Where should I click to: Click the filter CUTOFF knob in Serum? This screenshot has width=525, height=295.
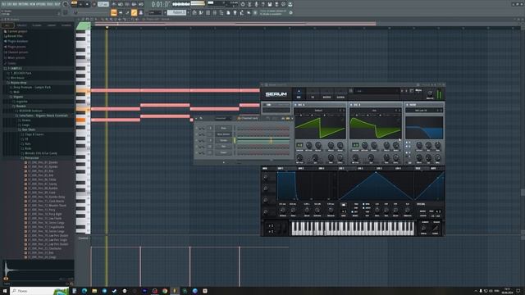pos(419,145)
